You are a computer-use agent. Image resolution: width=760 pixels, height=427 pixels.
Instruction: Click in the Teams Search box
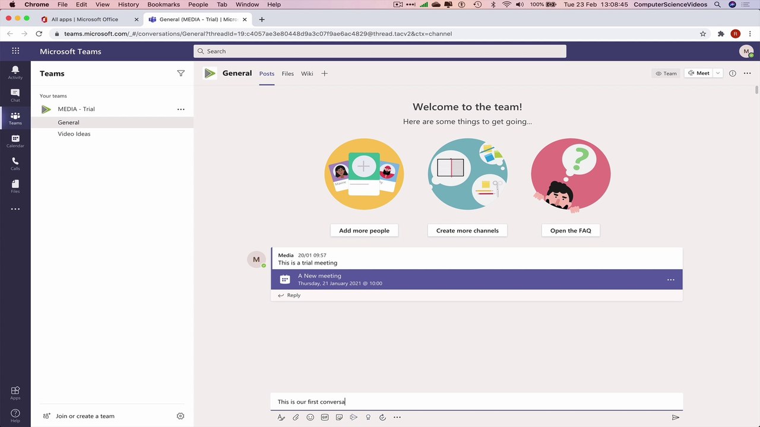[380, 52]
